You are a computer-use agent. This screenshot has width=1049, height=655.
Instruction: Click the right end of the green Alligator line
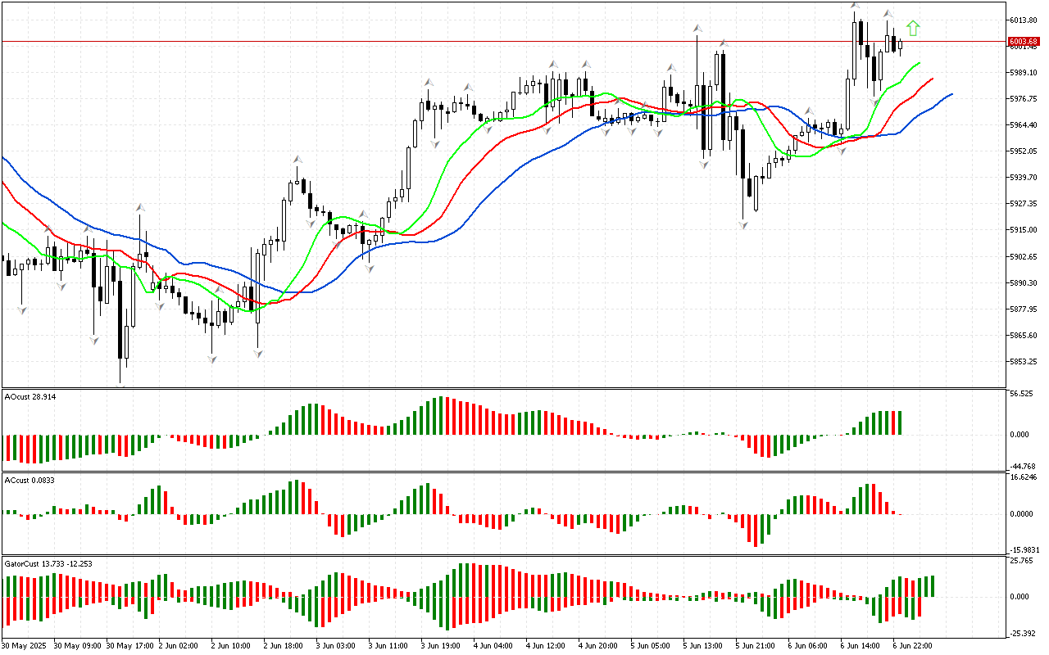point(919,62)
